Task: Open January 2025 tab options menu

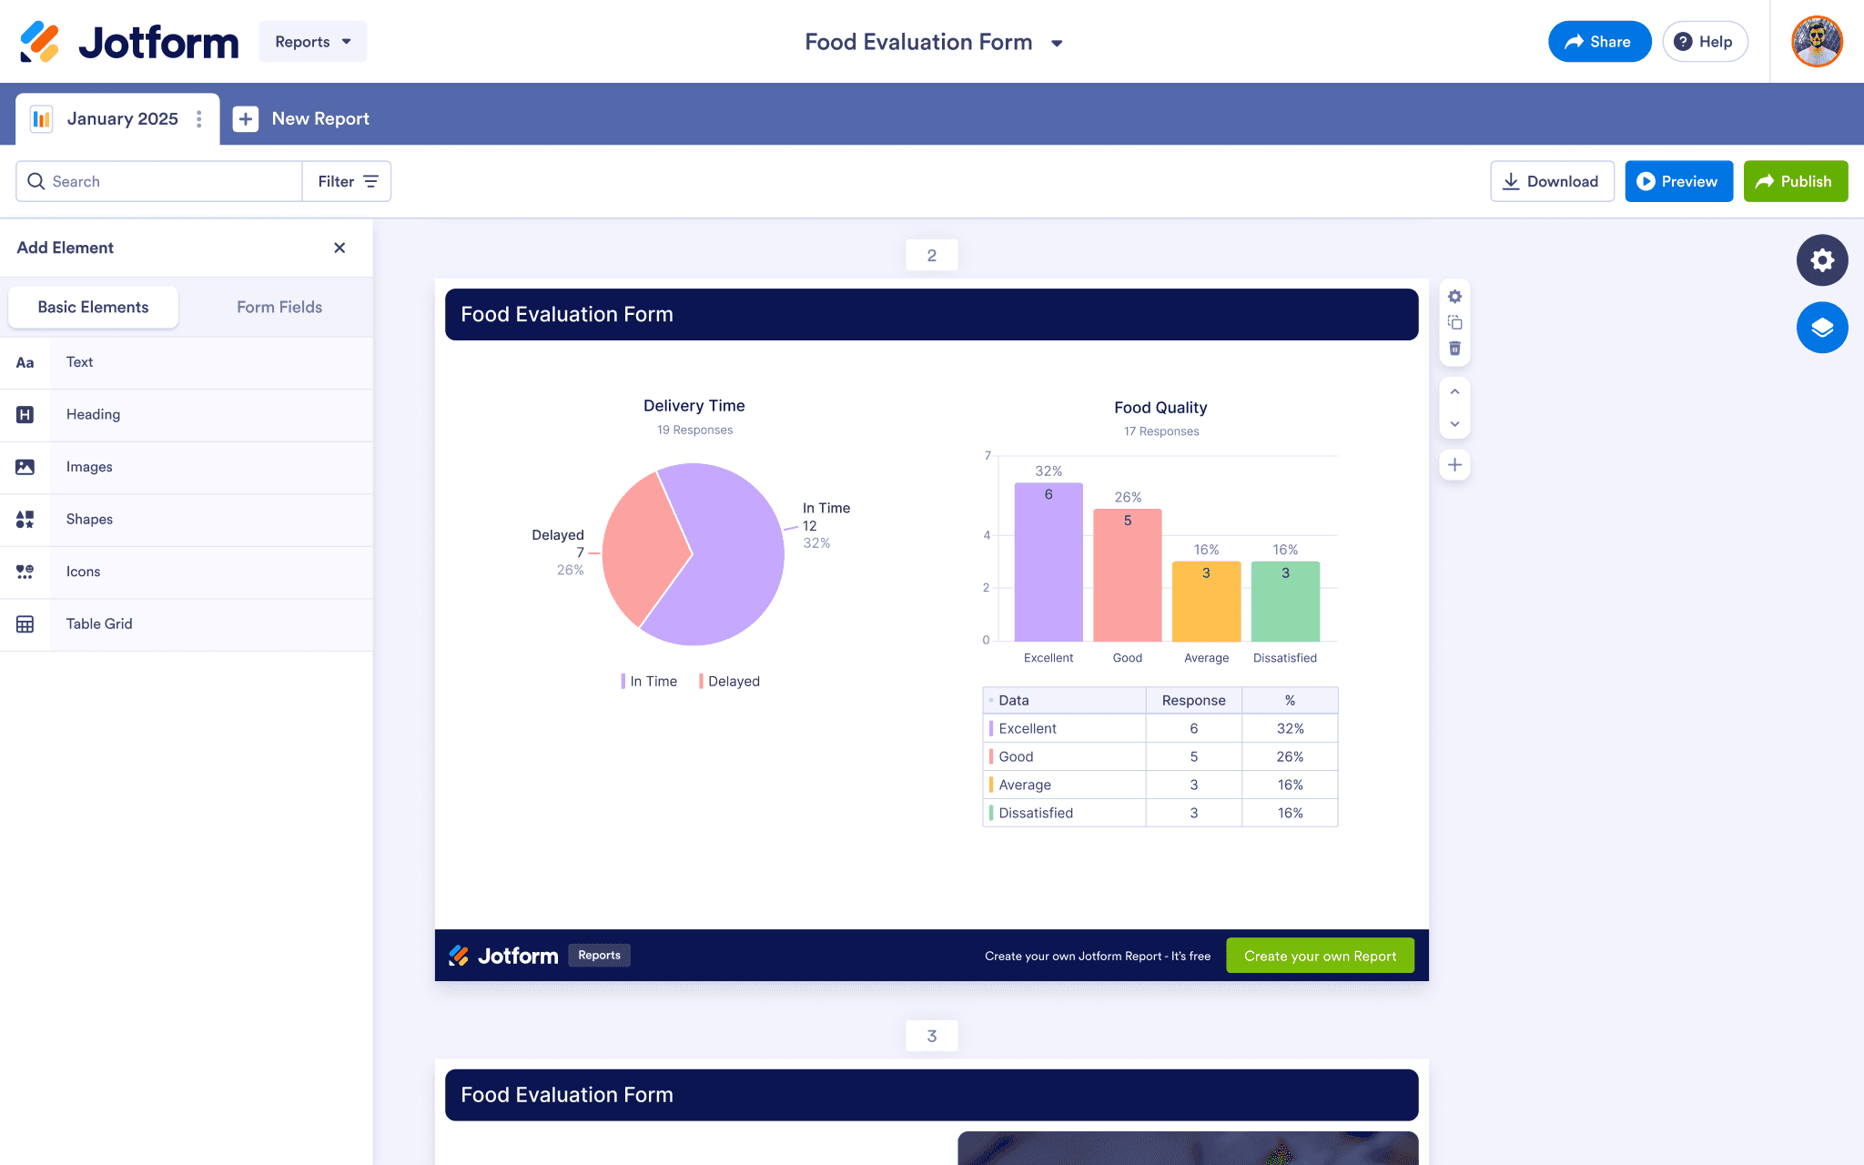Action: pyautogui.click(x=199, y=119)
